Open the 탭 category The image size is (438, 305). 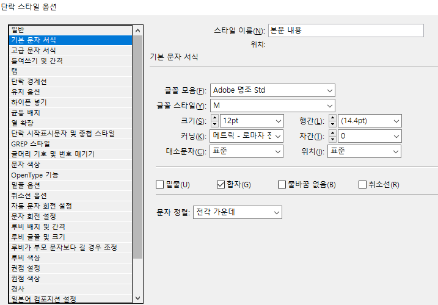coord(70,71)
